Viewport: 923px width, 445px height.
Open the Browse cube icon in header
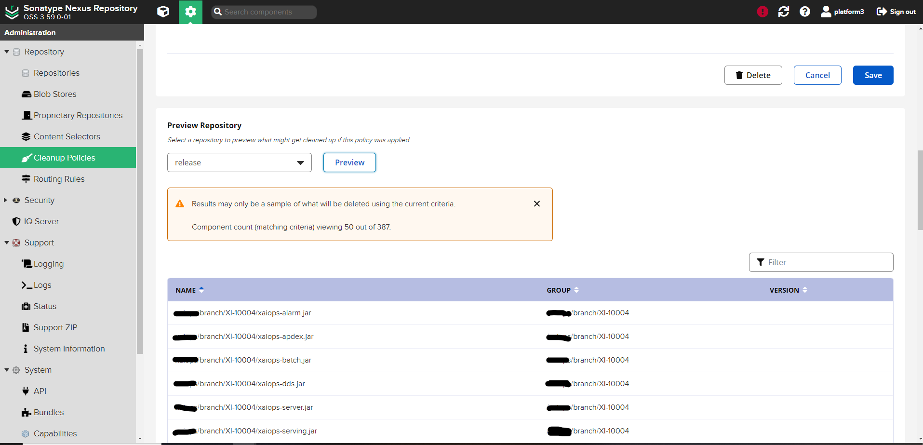(x=163, y=12)
